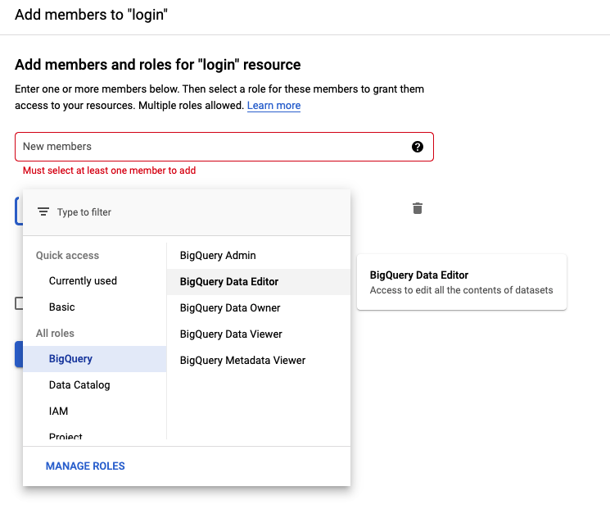Click the filter list icon

click(43, 211)
